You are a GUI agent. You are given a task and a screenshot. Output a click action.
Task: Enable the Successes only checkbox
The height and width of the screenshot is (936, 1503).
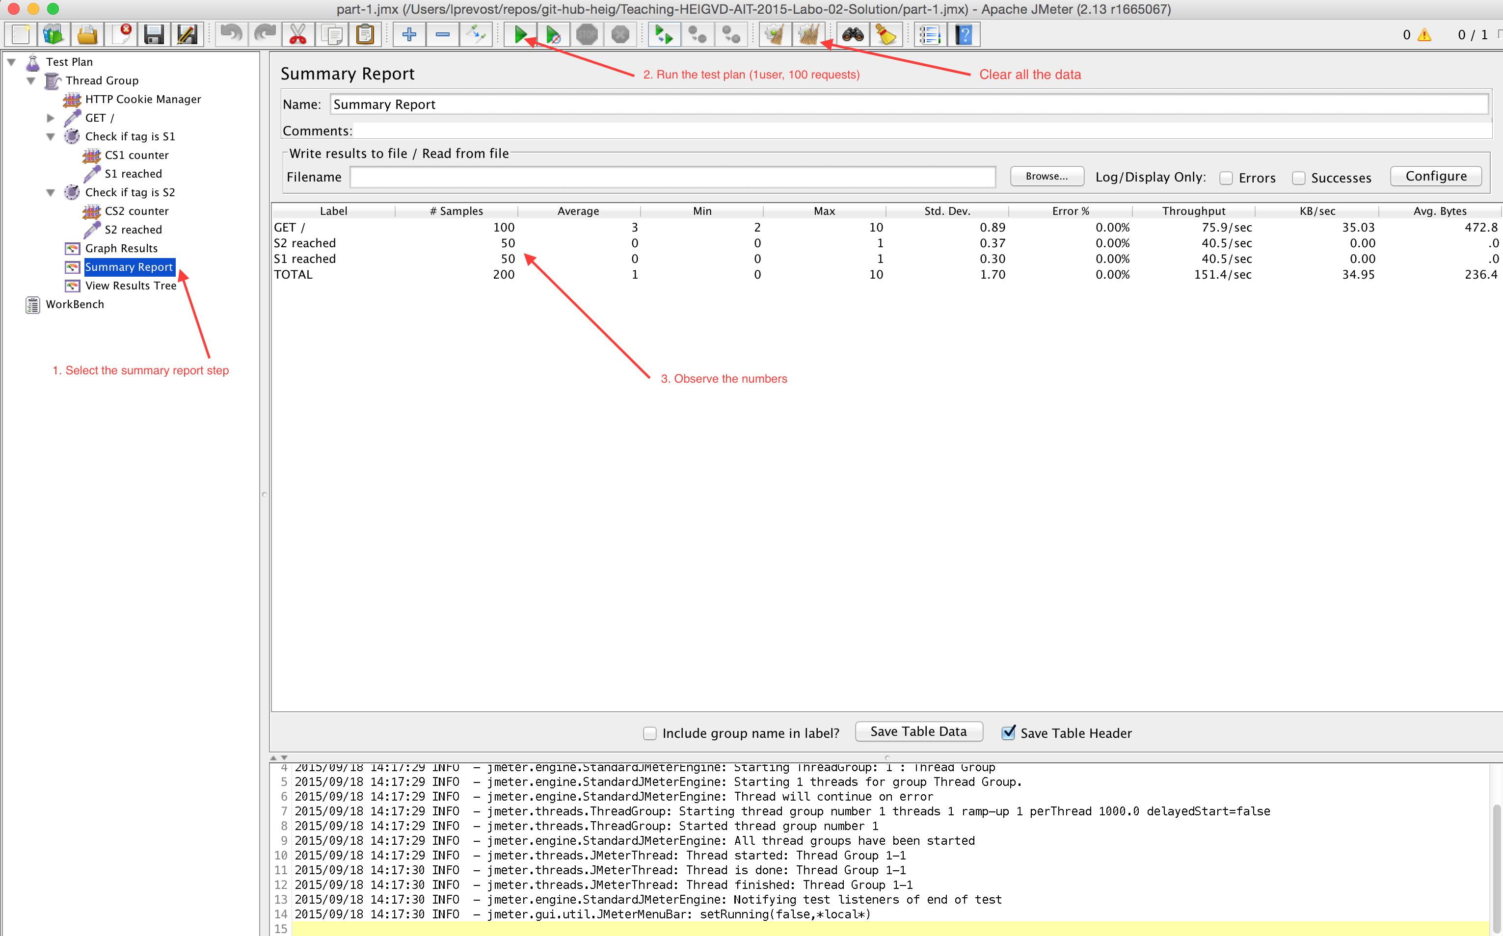(x=1299, y=178)
